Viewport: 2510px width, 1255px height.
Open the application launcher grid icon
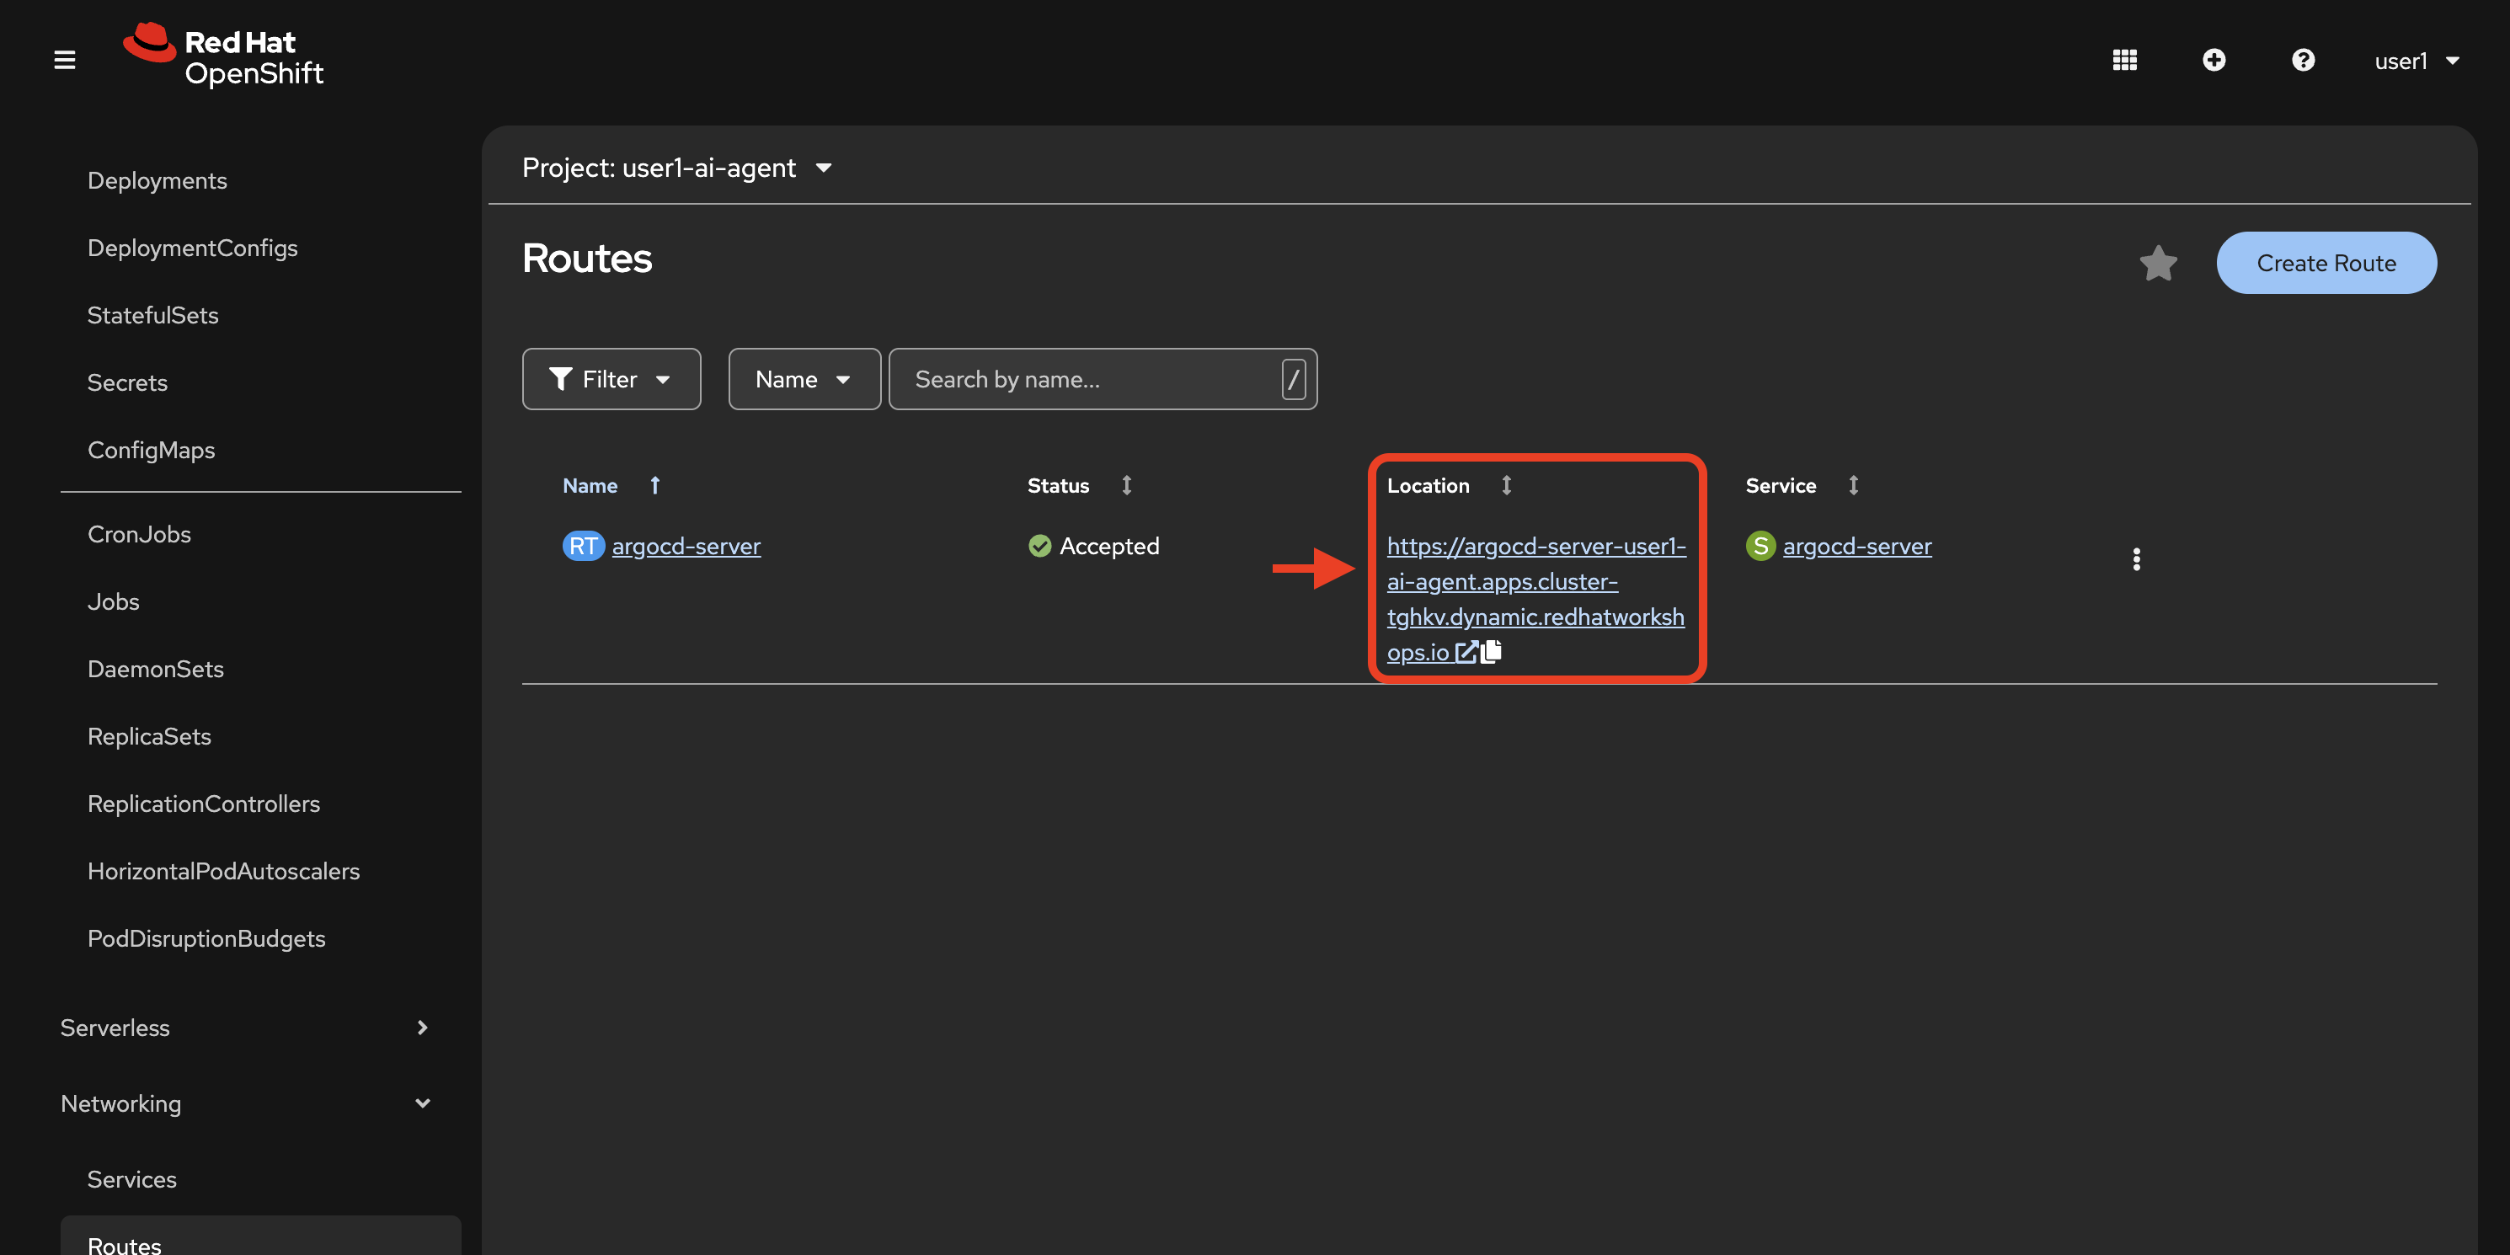[x=2124, y=61]
